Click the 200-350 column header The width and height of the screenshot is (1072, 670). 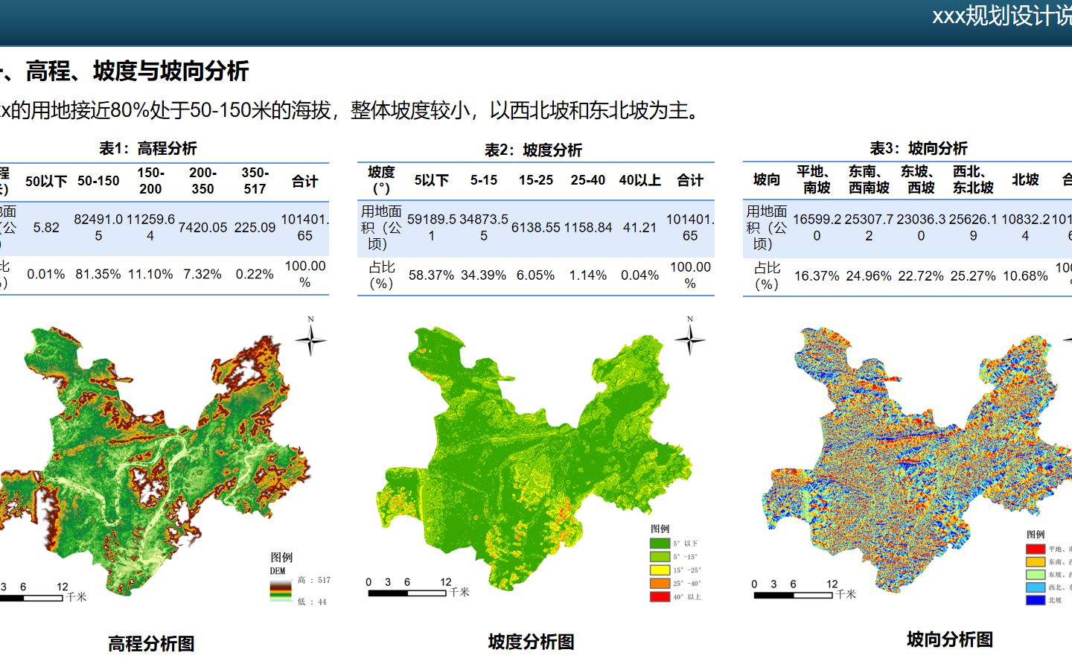[202, 181]
